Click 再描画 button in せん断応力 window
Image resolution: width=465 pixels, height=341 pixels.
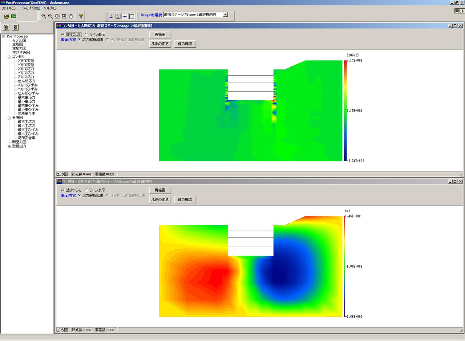click(x=160, y=35)
